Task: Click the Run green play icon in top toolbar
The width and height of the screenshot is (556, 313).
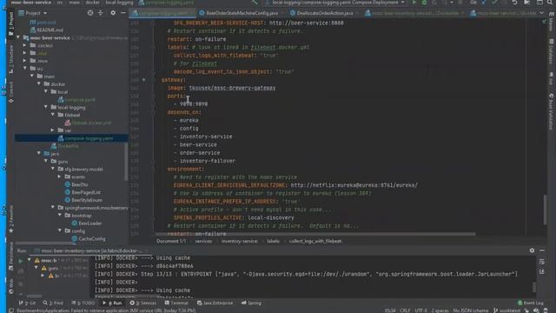Action: coord(414,3)
